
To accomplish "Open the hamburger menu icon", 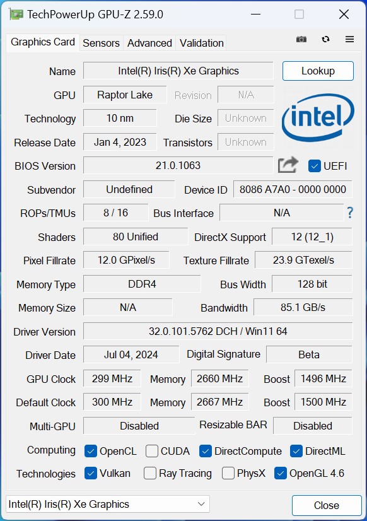I will (349, 39).
